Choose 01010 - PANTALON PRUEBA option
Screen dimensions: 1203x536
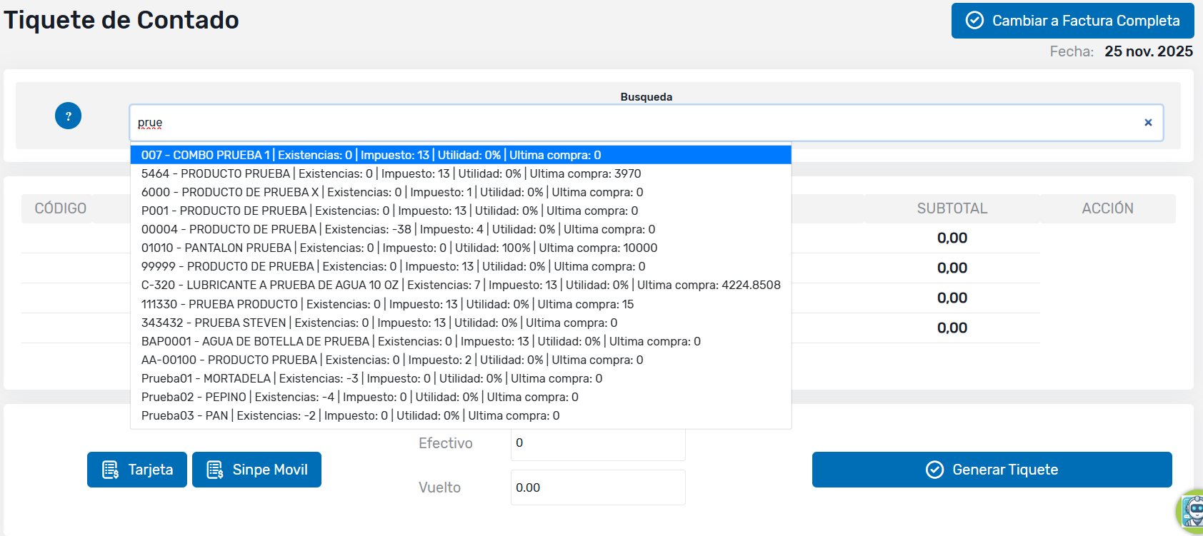(399, 248)
